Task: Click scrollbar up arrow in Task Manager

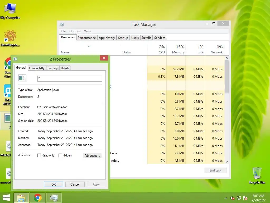Action: coord(226,58)
